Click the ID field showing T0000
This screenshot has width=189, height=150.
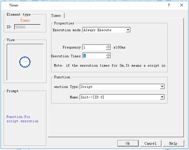27,27
